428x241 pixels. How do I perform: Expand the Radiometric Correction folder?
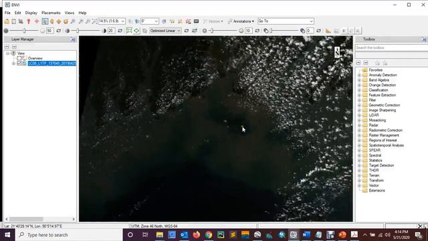click(x=359, y=131)
